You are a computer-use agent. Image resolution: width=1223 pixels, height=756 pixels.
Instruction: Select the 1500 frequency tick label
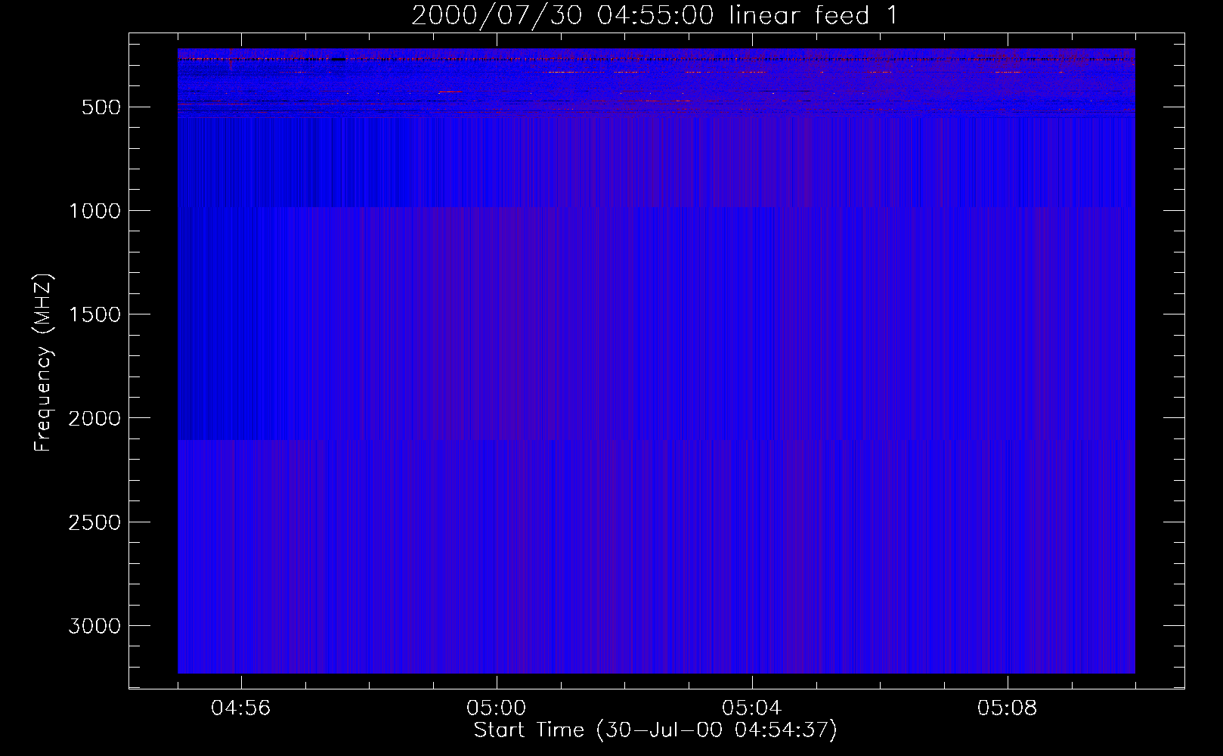[x=94, y=314]
